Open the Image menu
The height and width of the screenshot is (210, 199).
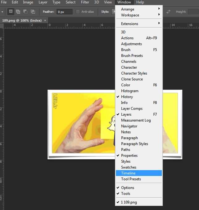[28, 2]
